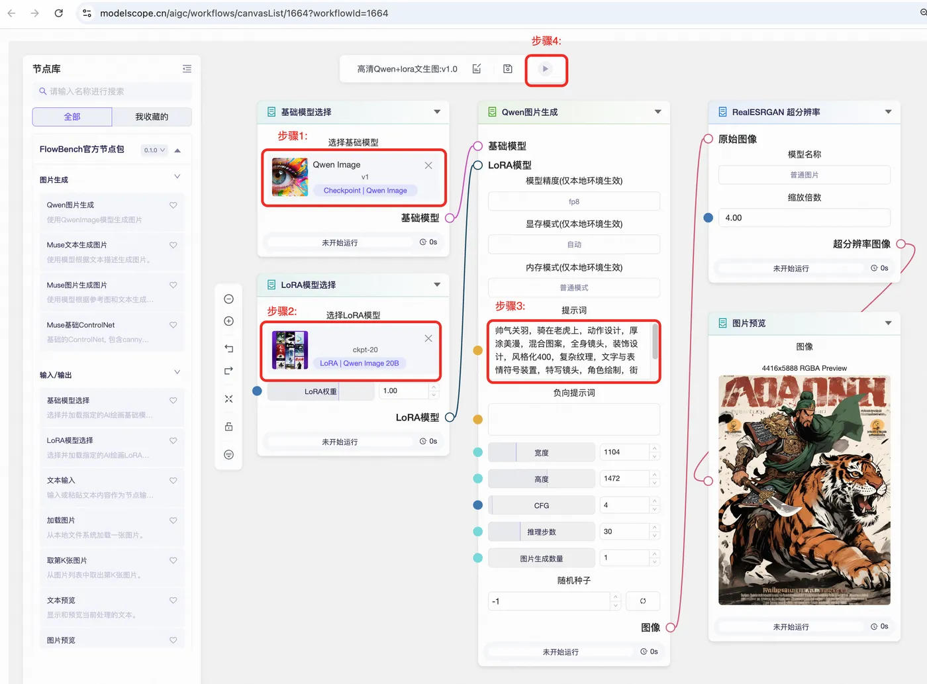
Task: Go back in browser history
Action: point(11,13)
